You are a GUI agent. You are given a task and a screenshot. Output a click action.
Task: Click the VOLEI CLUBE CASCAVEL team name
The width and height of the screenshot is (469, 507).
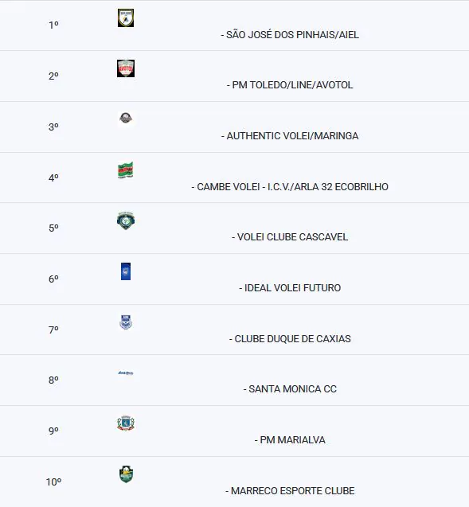[290, 237]
